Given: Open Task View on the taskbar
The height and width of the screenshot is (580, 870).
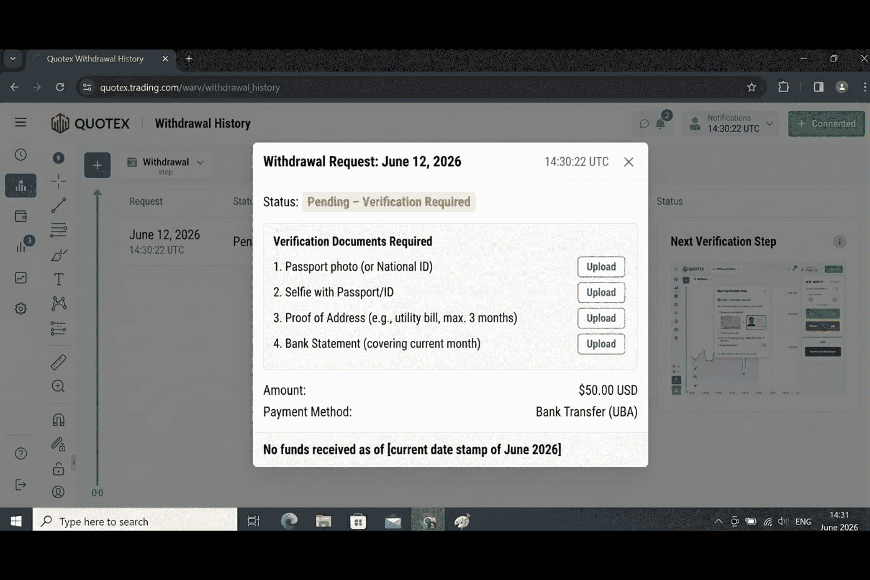Looking at the screenshot, I should tap(253, 522).
